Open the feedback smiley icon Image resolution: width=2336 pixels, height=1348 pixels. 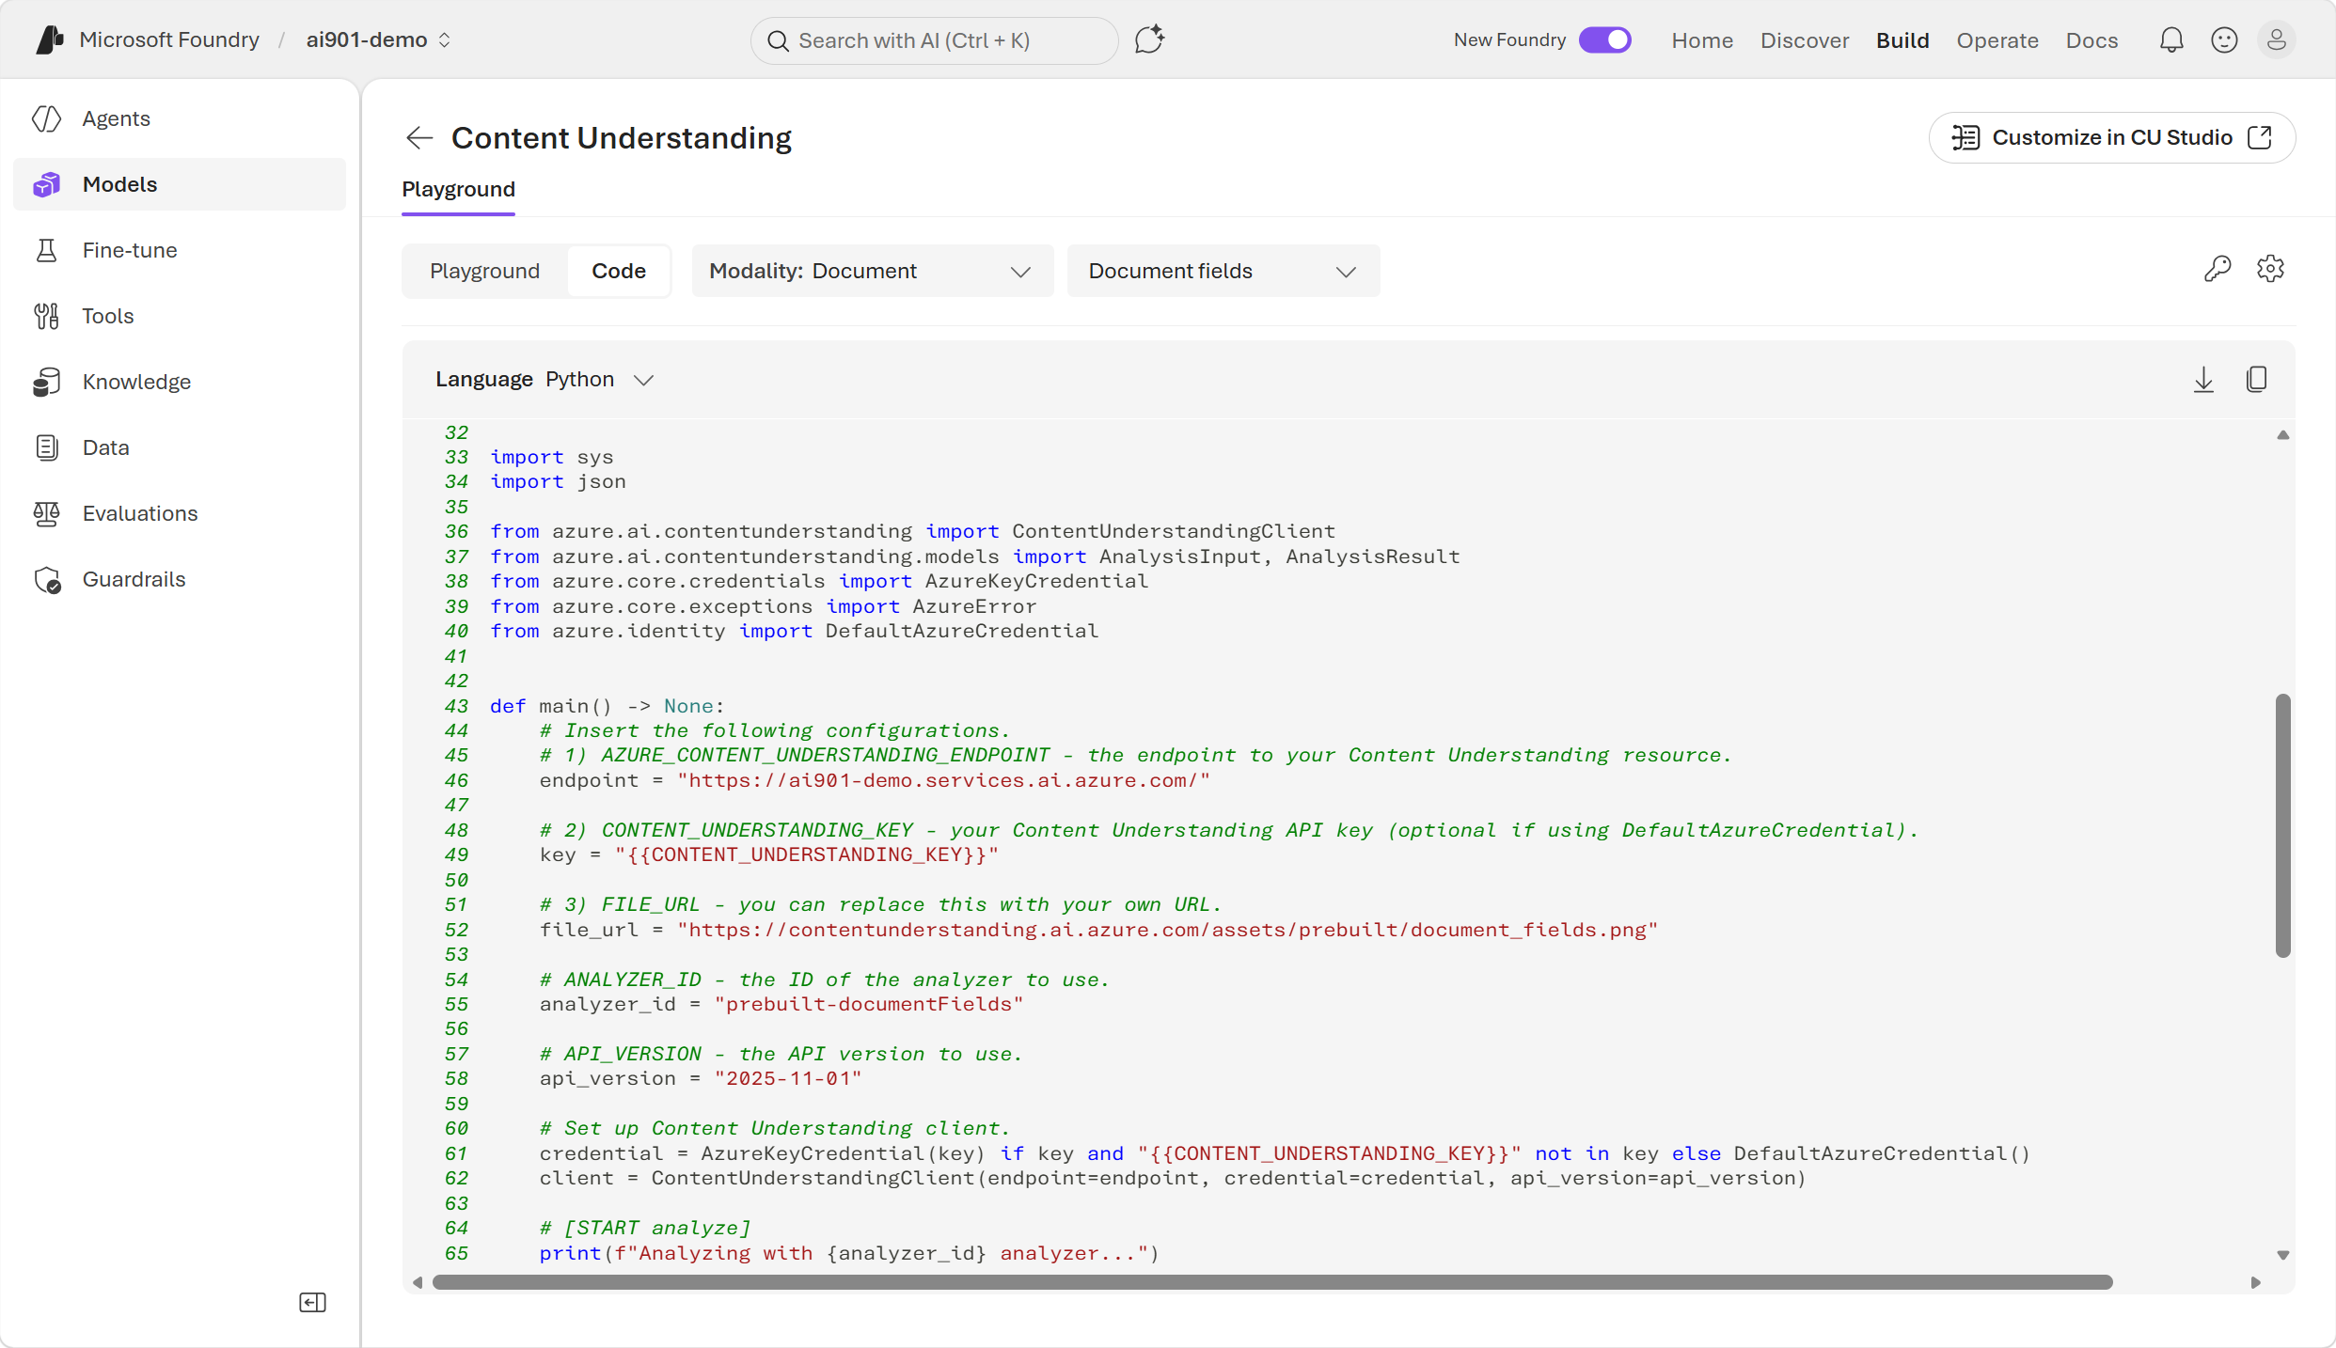tap(2224, 39)
